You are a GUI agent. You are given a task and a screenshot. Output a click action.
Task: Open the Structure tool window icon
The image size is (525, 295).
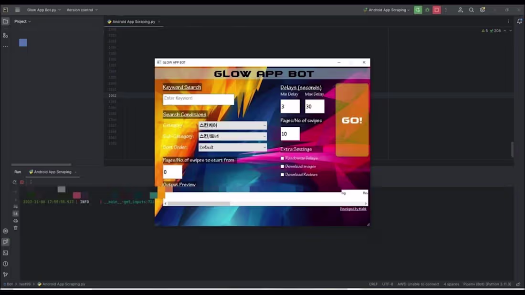[x=5, y=35]
